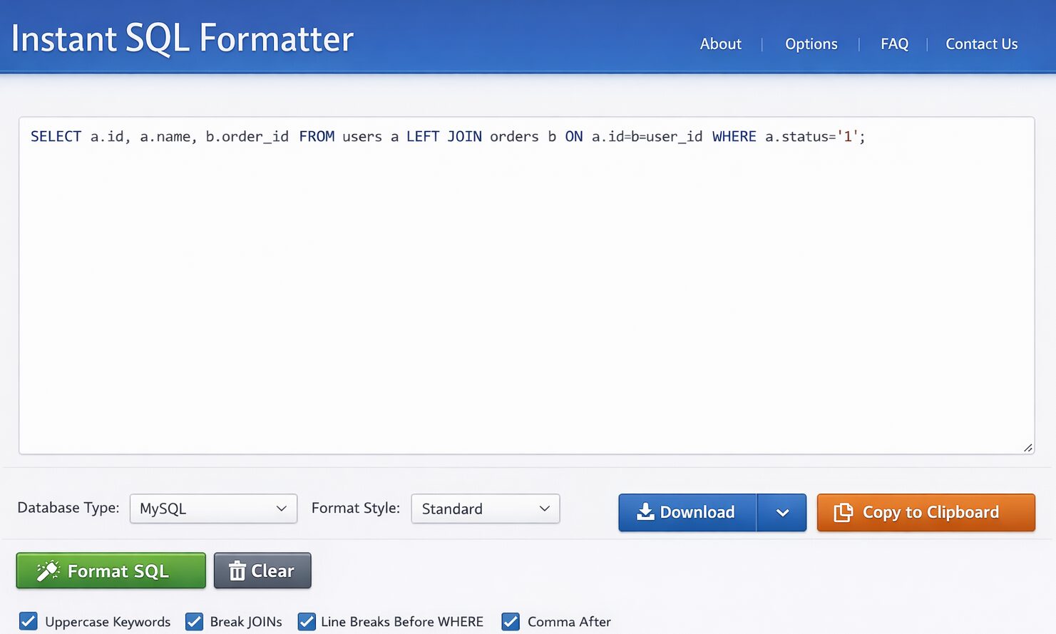The width and height of the screenshot is (1056, 634).
Task: Click the magic wand Format icon
Action: click(x=48, y=571)
